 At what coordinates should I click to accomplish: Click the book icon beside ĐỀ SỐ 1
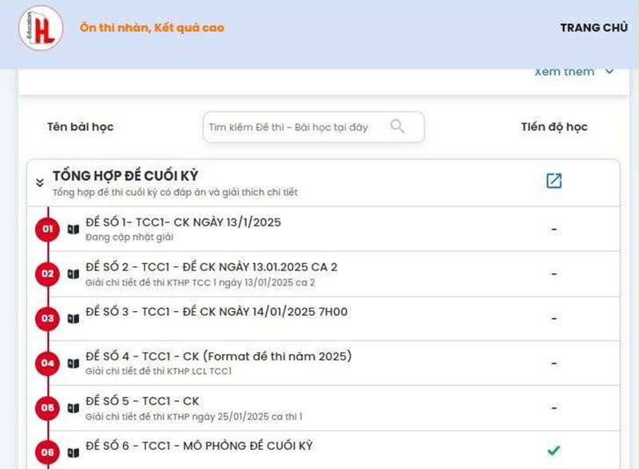pos(73,230)
